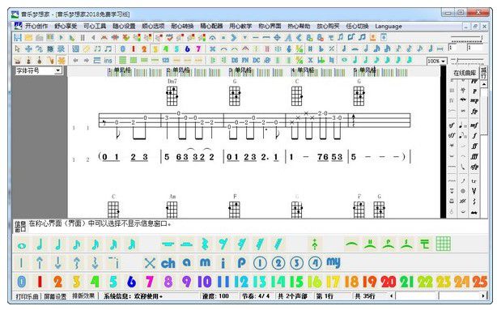Choose circled finger number 3

pos(296,263)
